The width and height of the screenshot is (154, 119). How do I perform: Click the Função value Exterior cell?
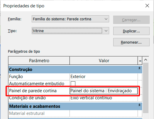pos(104,77)
